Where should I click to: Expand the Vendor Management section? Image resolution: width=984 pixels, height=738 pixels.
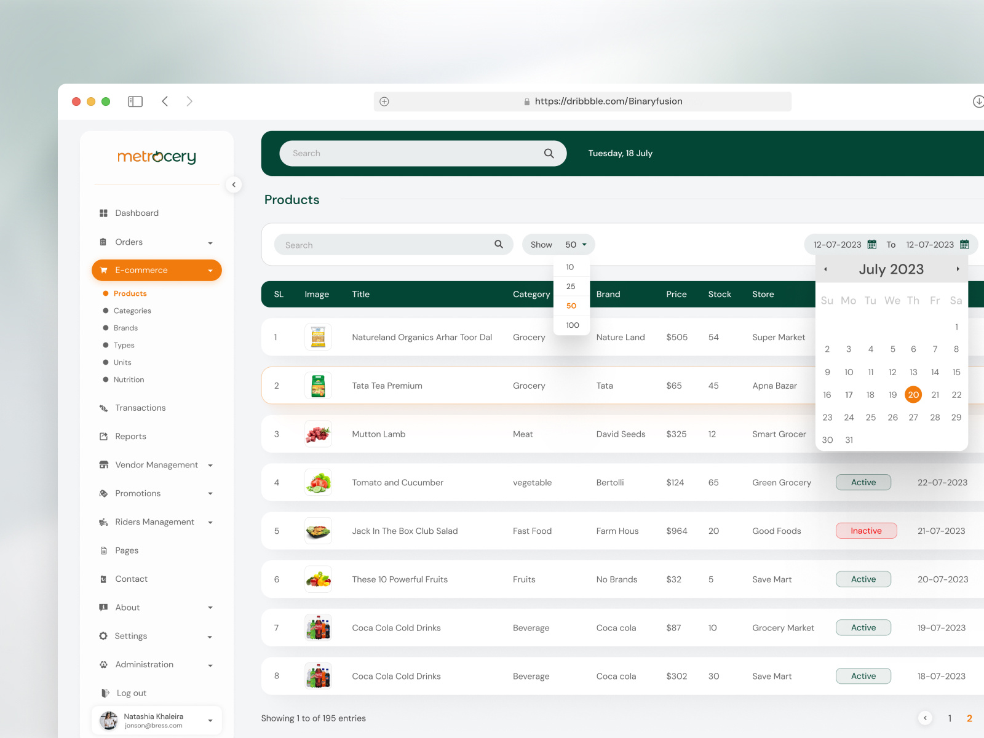click(x=211, y=465)
